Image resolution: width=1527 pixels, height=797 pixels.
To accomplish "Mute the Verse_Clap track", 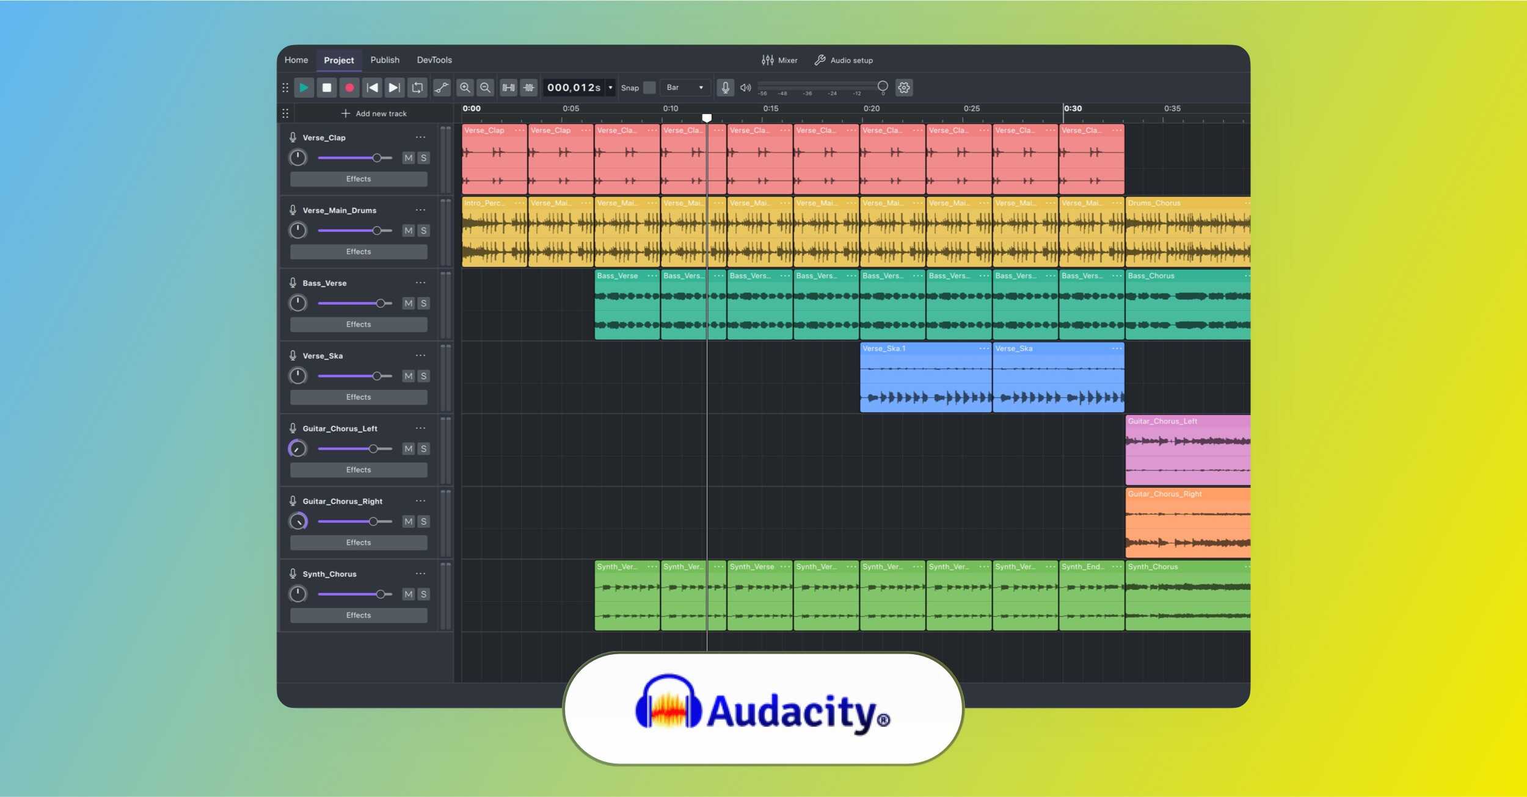I will point(409,158).
